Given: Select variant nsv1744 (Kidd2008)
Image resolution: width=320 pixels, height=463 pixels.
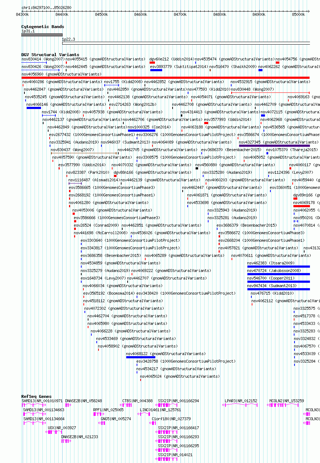Looking at the screenshot, I should click(x=61, y=112).
